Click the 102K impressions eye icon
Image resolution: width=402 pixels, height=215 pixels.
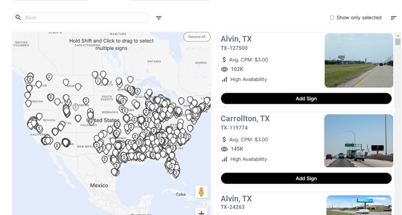point(225,69)
